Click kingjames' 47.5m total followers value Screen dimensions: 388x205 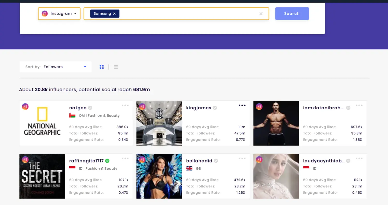point(240,133)
